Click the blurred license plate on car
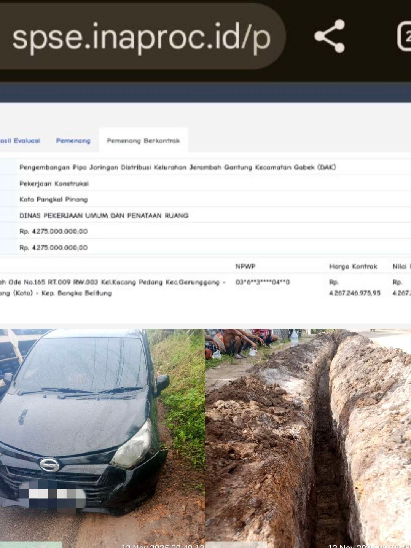 [x=52, y=494]
